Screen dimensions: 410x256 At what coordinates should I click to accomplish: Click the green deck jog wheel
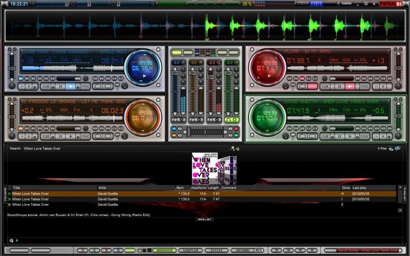(x=267, y=118)
